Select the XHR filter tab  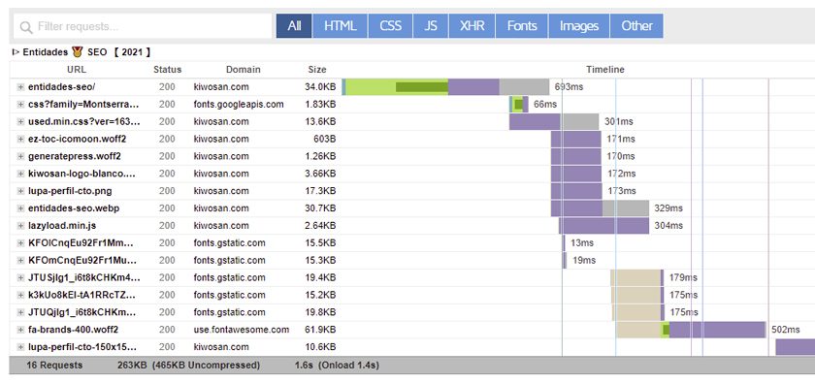click(x=472, y=26)
